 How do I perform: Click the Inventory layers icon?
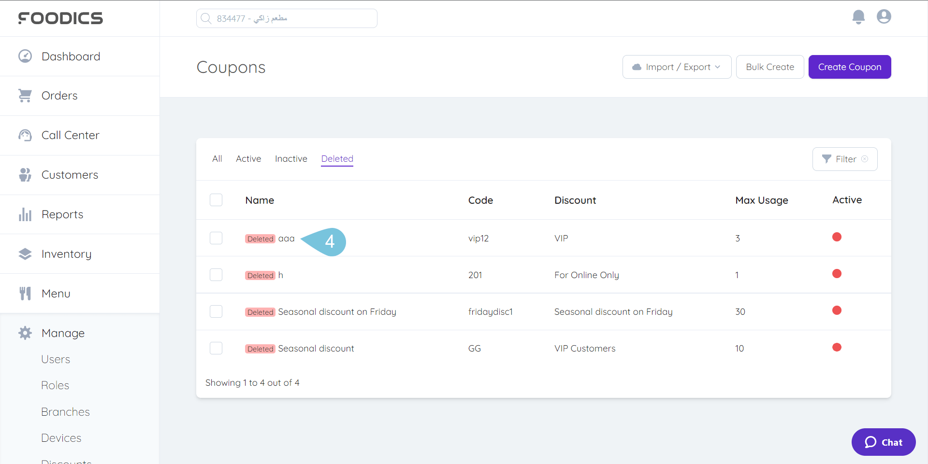pyautogui.click(x=25, y=254)
